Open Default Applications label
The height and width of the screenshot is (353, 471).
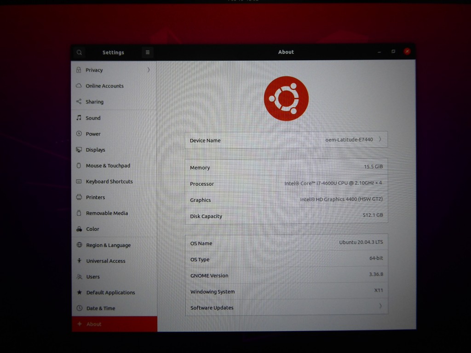pyautogui.click(x=110, y=293)
